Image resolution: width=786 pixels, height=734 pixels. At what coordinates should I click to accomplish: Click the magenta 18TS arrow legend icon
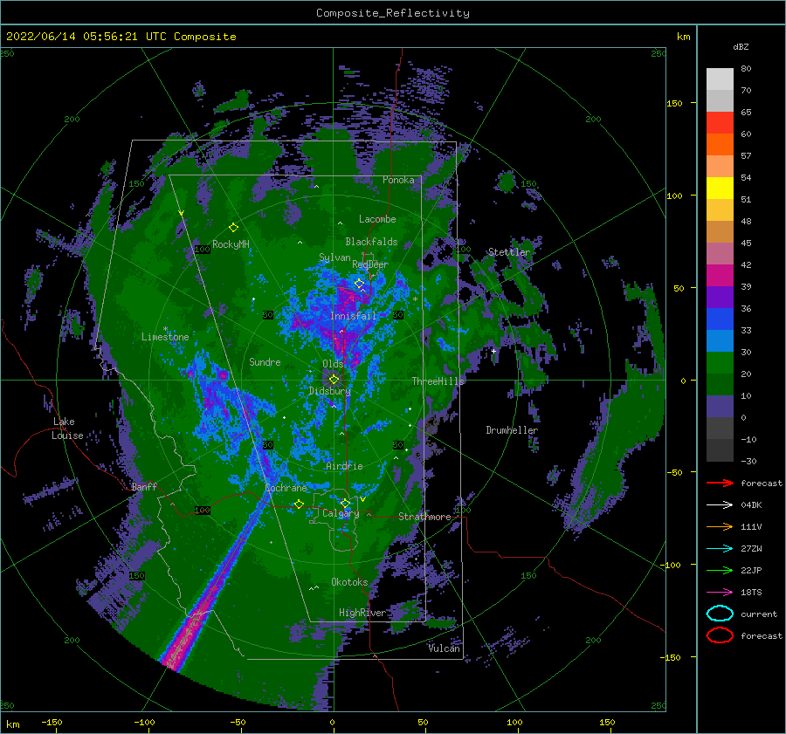pos(720,592)
